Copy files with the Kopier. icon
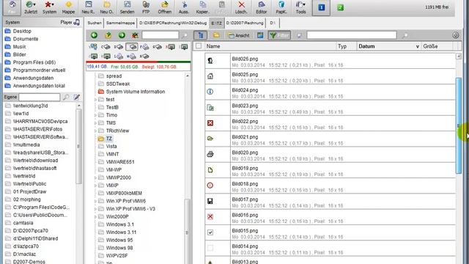The image size is (469, 264). coord(202,7)
